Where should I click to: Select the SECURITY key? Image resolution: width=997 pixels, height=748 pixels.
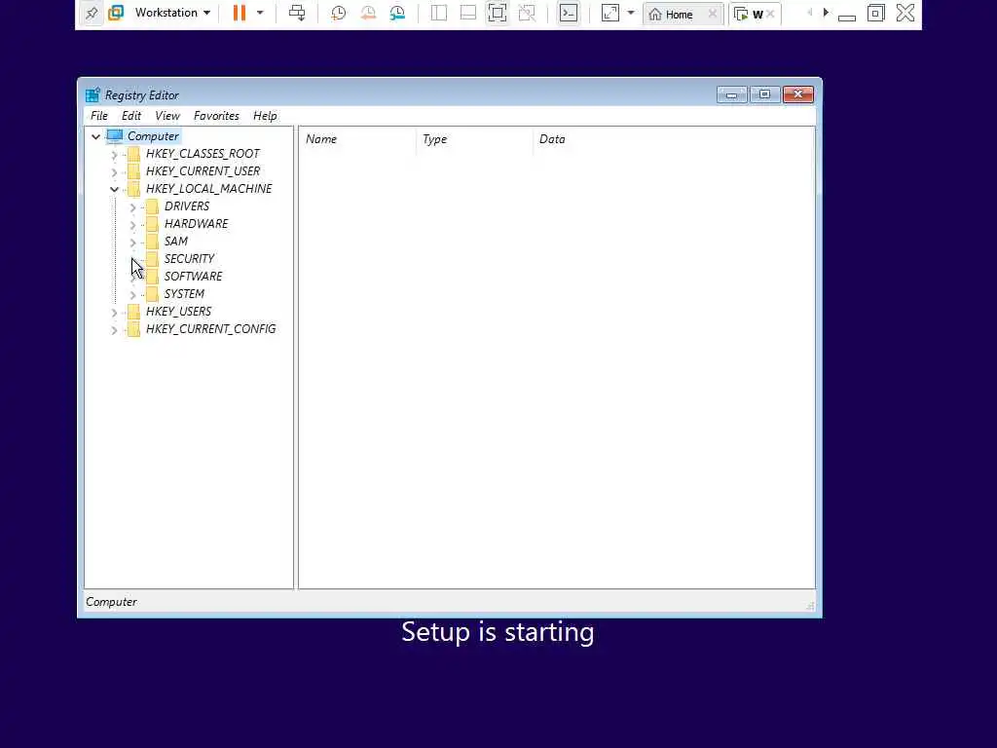(x=189, y=258)
